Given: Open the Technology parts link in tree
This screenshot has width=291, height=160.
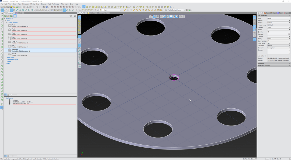Looking at the screenshot, I should pyautogui.click(x=12, y=59).
